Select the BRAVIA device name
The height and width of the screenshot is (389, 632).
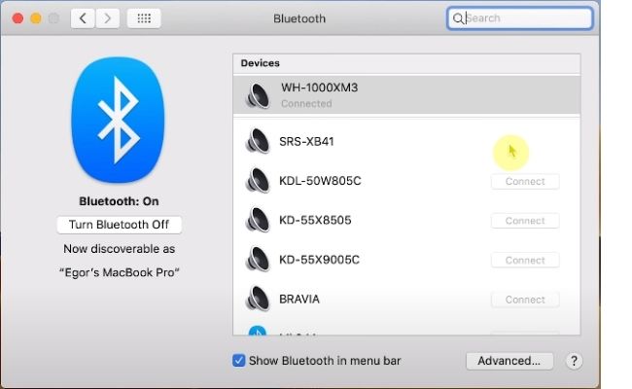[299, 300]
